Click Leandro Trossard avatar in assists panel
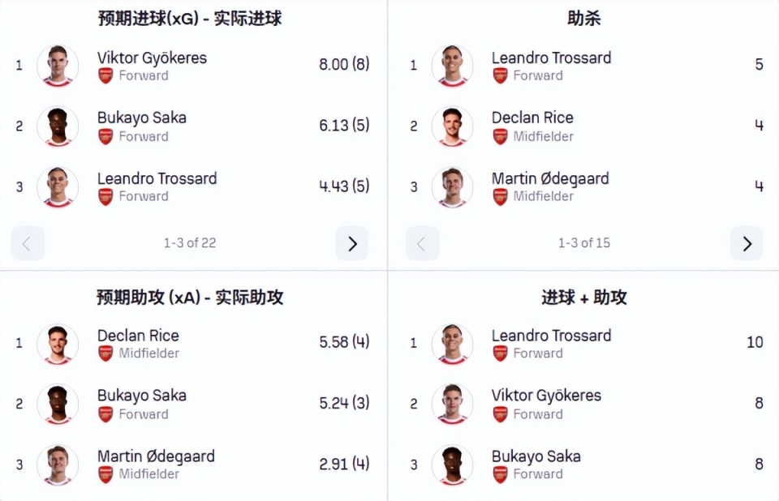 (452, 66)
